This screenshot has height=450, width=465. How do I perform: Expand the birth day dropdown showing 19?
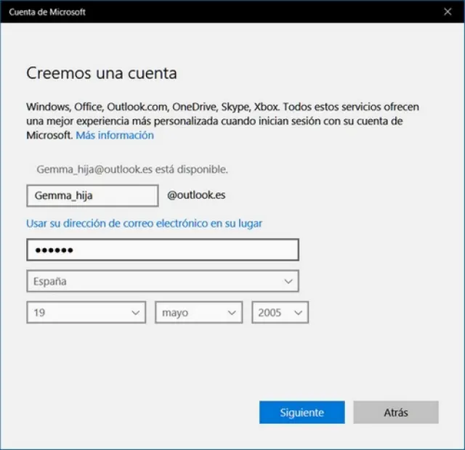tap(86, 313)
